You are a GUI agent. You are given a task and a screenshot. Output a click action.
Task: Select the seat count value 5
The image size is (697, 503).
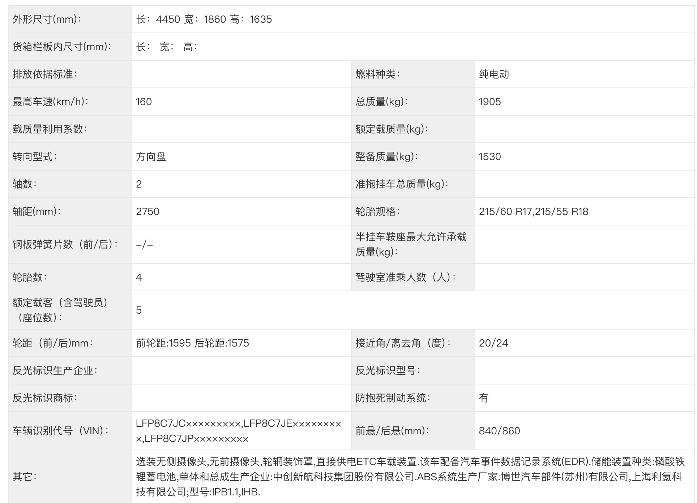[139, 310]
